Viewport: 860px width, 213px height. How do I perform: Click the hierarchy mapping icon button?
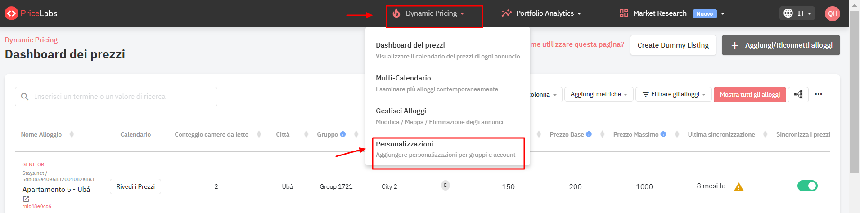tap(798, 94)
